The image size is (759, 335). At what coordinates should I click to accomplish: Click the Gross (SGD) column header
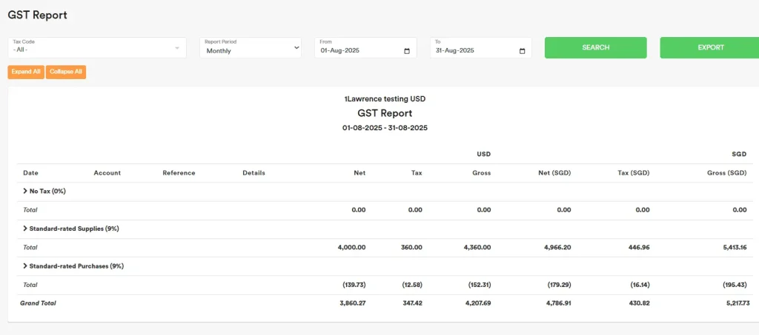[727, 173]
